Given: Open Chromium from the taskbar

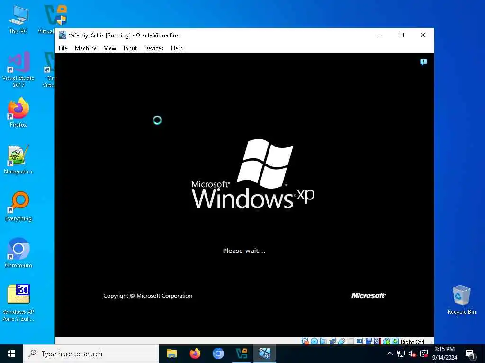Looking at the screenshot, I should (x=218, y=354).
